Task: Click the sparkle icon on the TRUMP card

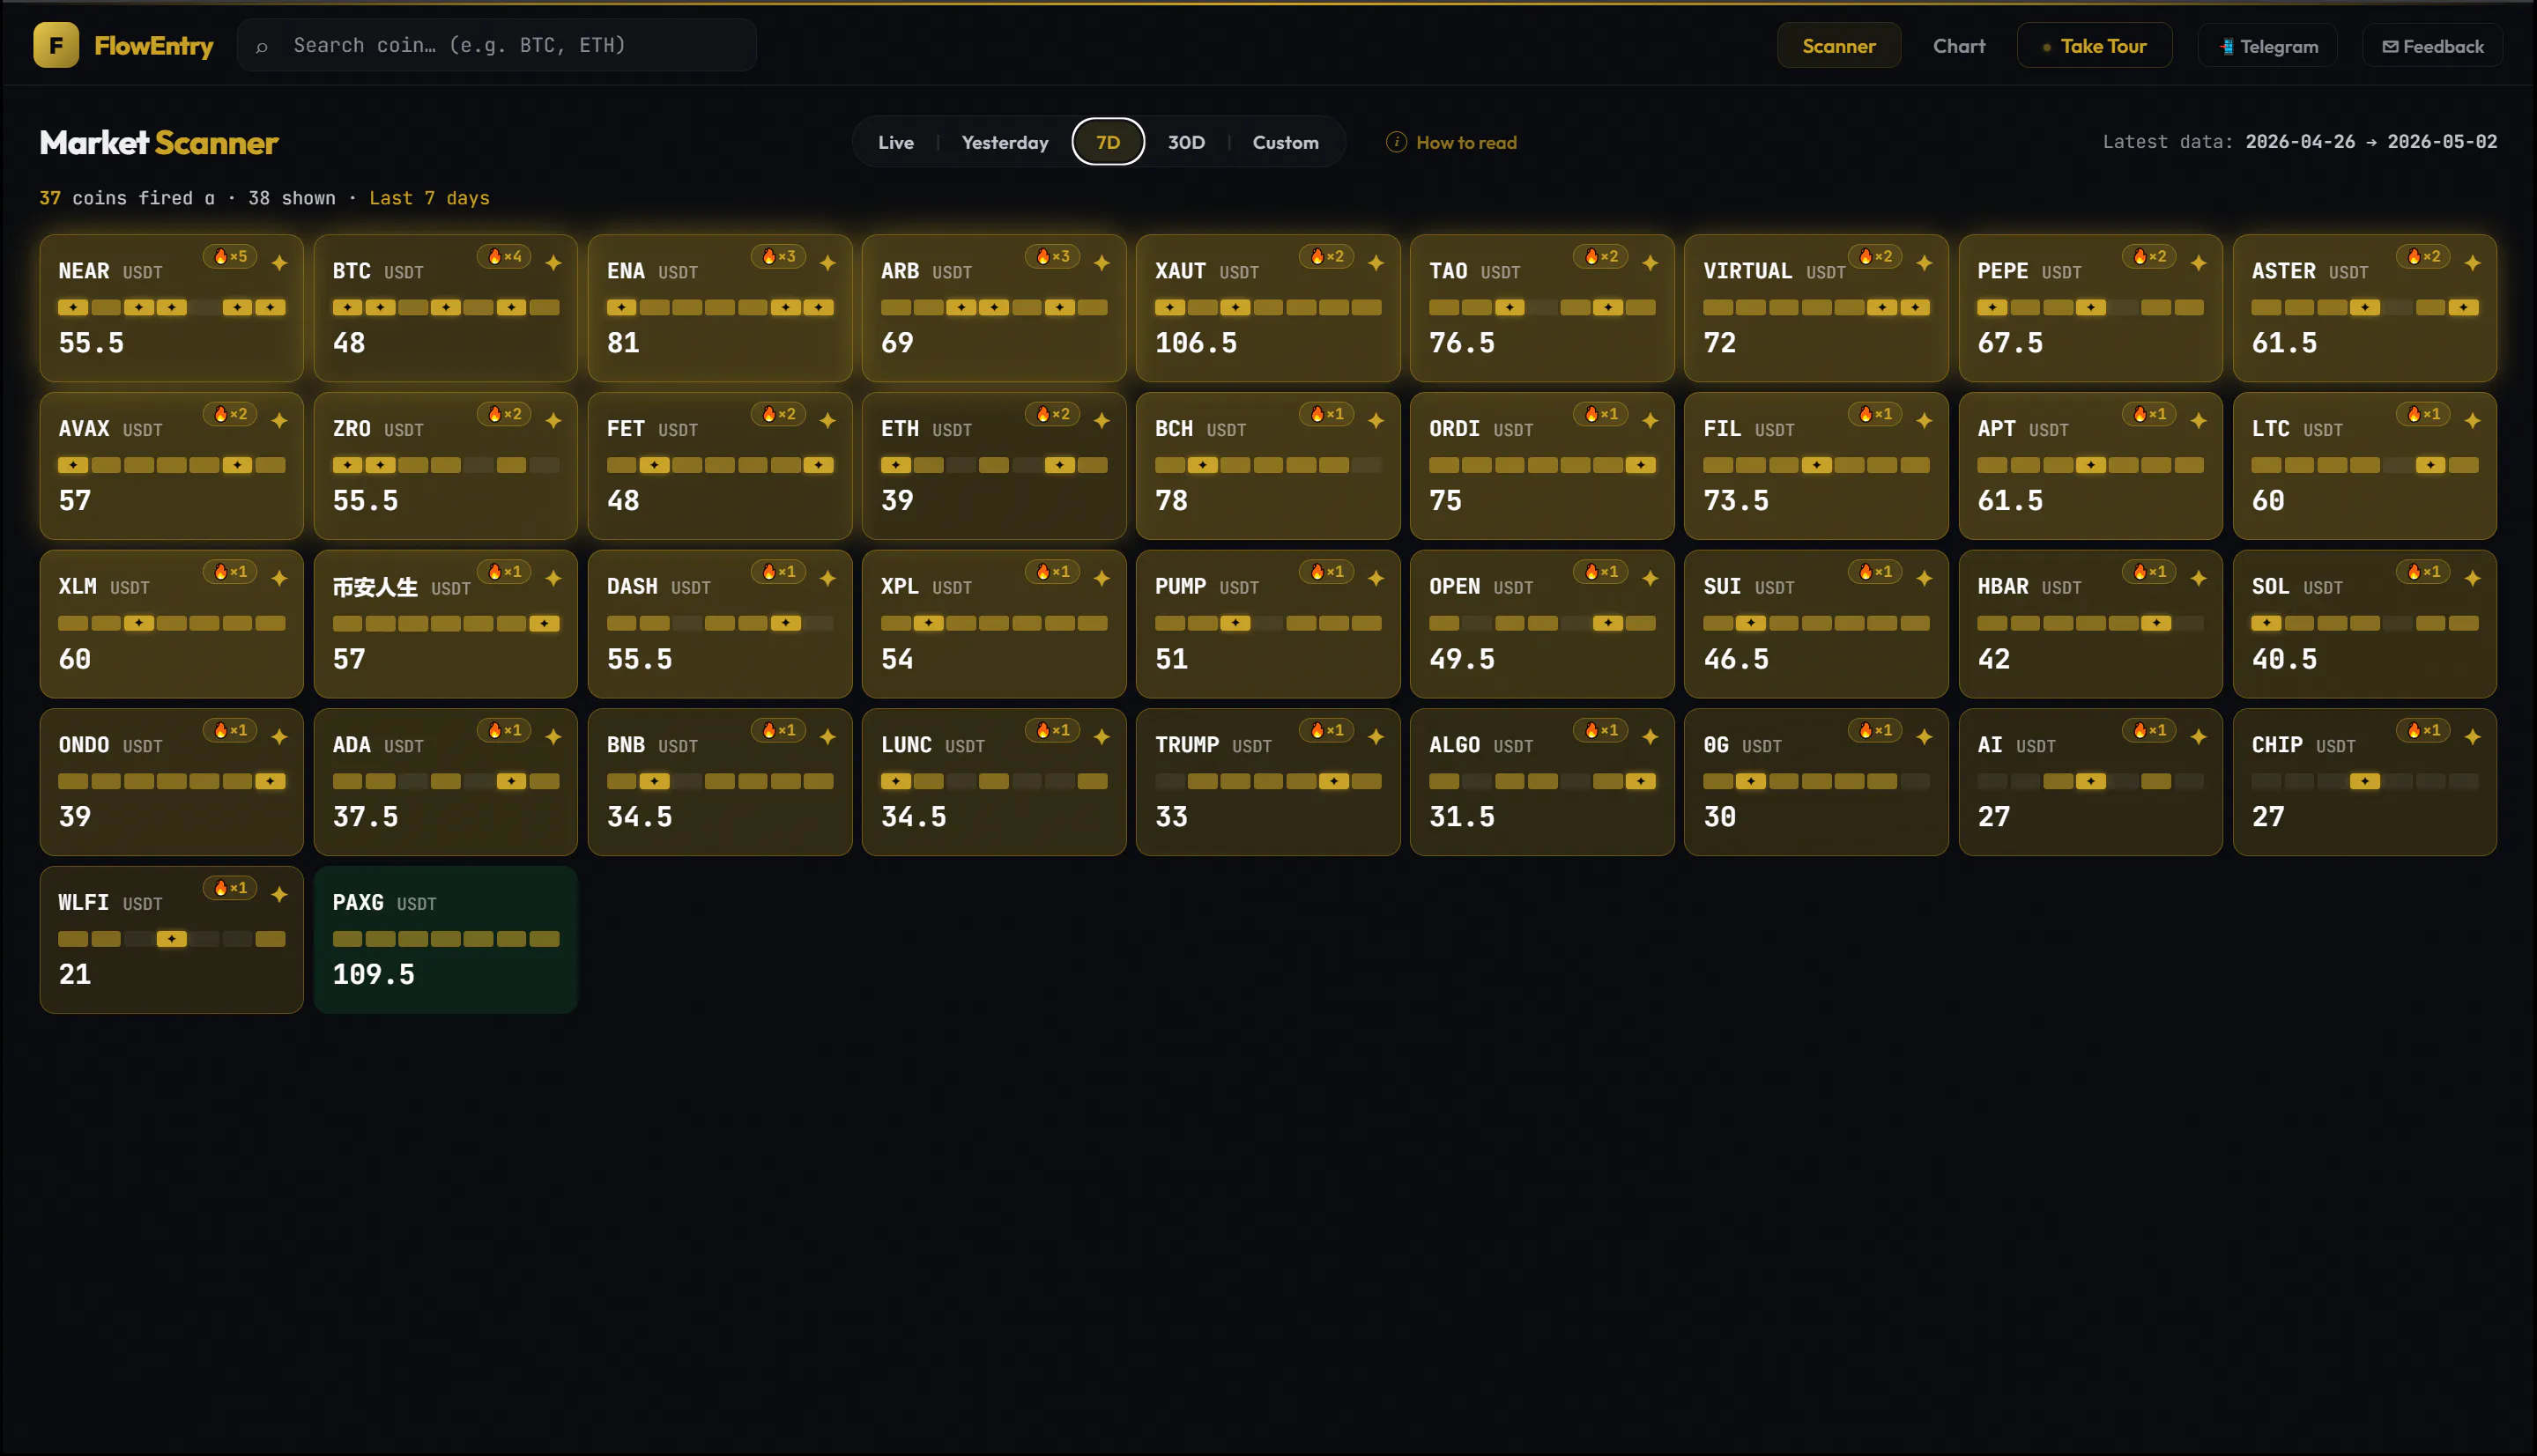Action: pos(1376,737)
